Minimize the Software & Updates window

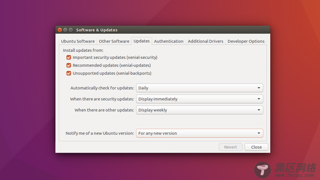click(65, 30)
